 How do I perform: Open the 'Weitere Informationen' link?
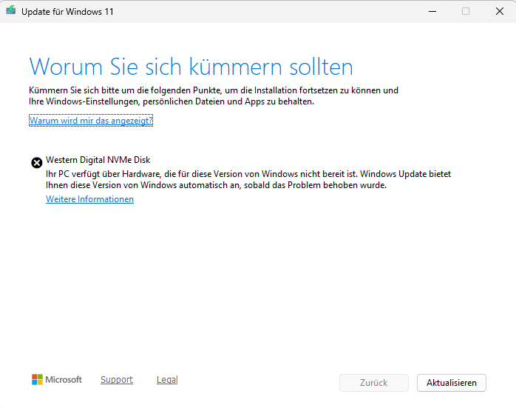point(89,199)
